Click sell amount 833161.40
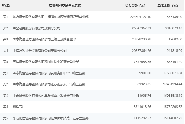Image resolution: width=185 pixels, height=124 pixels. point(175,62)
